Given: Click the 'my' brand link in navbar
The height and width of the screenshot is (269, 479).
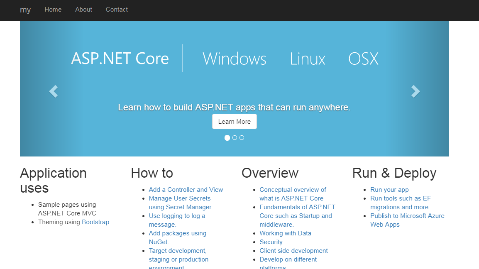Looking at the screenshot, I should (x=25, y=10).
